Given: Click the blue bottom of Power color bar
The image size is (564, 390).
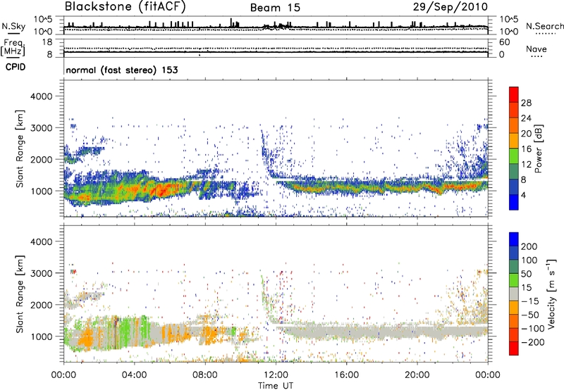Looking at the screenshot, I should click(x=514, y=202).
